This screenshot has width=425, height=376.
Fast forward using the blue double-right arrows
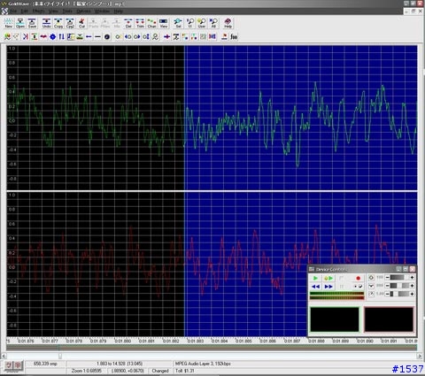coord(328,287)
